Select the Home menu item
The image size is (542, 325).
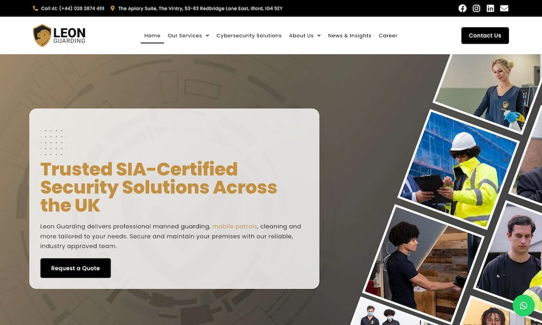152,36
